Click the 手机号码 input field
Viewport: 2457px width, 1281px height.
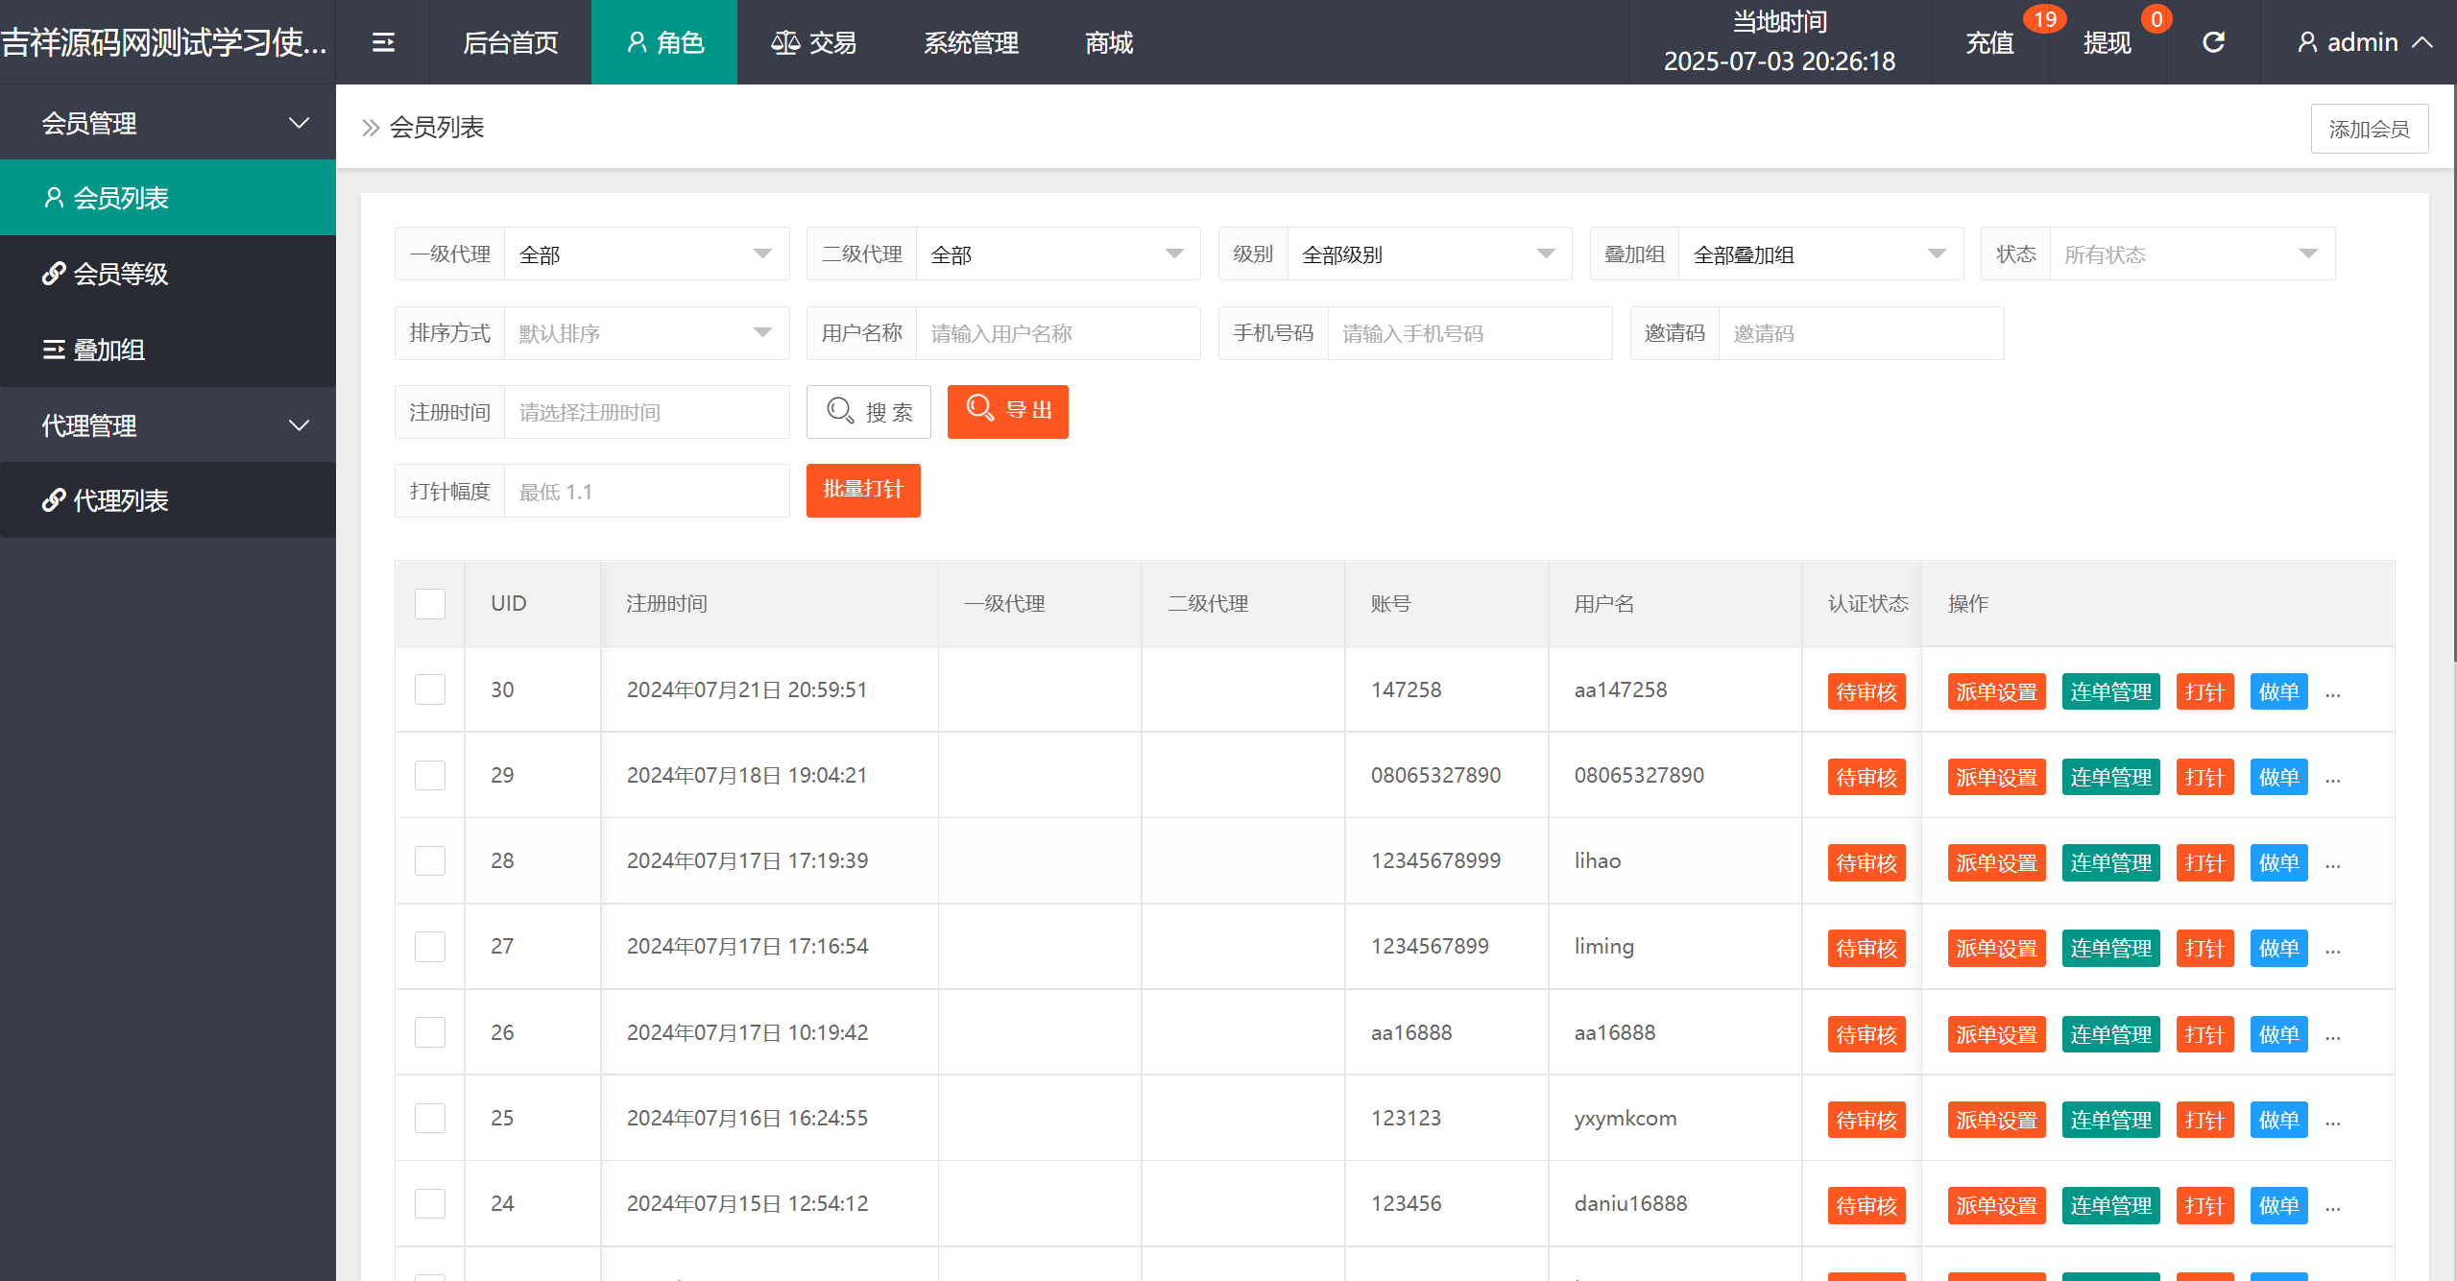(1469, 333)
